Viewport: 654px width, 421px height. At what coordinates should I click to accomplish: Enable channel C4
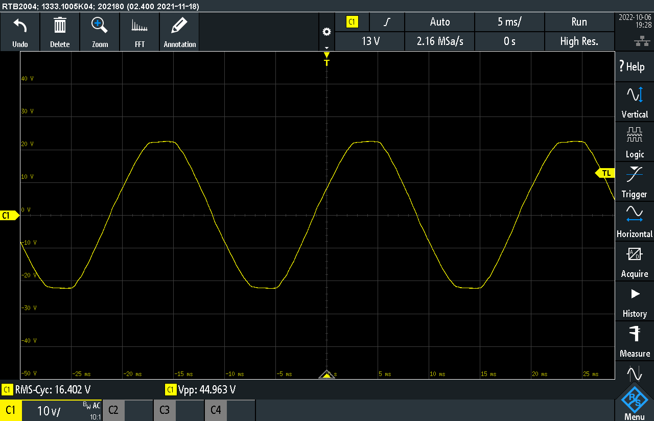216,410
